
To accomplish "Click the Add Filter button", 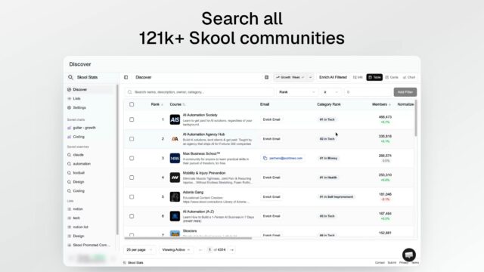I will pos(405,92).
